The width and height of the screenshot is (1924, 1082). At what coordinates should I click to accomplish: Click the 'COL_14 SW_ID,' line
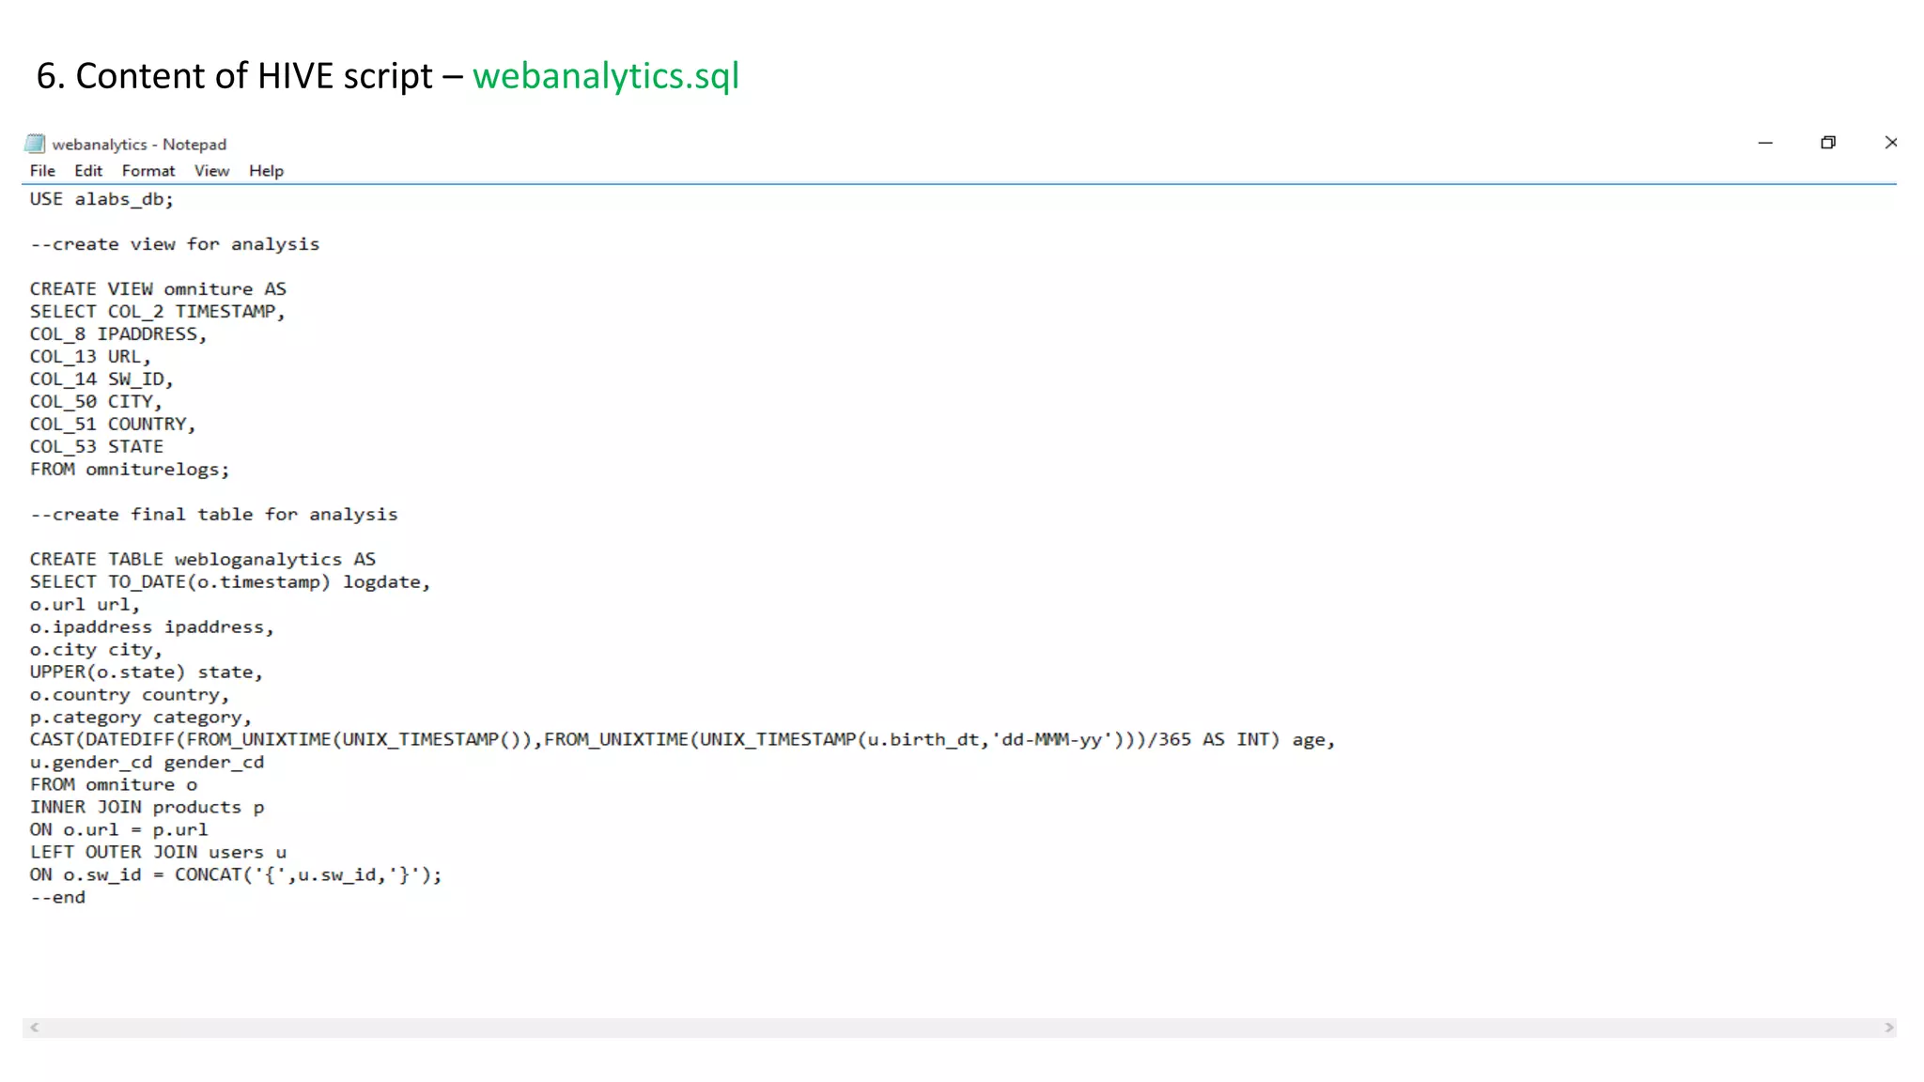pos(101,379)
